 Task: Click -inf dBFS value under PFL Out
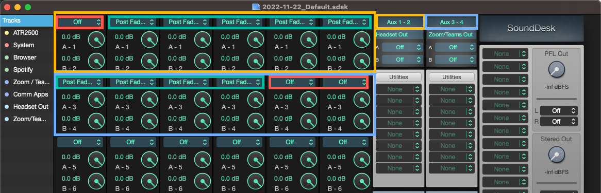[556, 87]
